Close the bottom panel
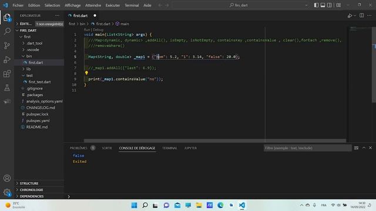This screenshot has height=211, width=376. (370, 148)
